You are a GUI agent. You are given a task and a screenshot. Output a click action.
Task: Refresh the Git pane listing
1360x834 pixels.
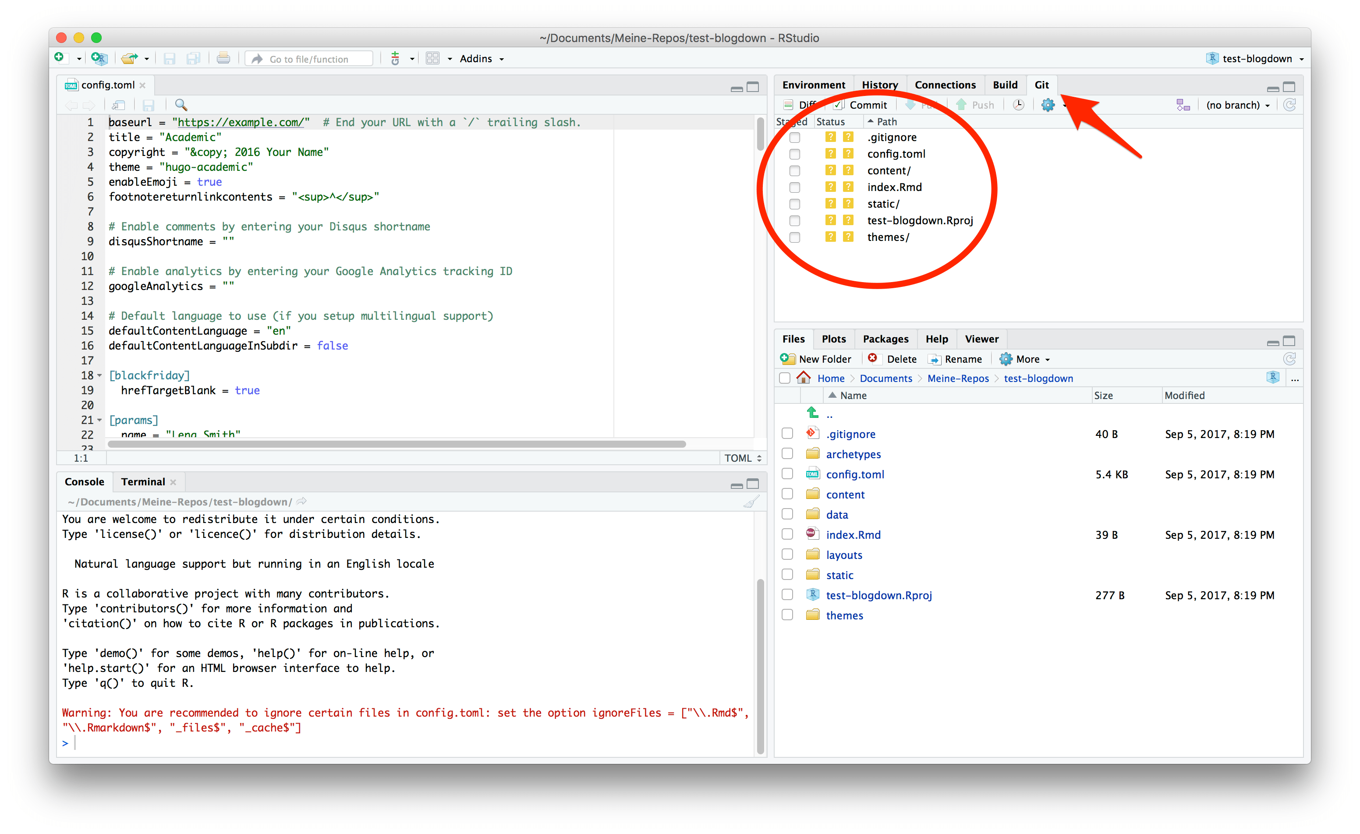pos(1290,105)
